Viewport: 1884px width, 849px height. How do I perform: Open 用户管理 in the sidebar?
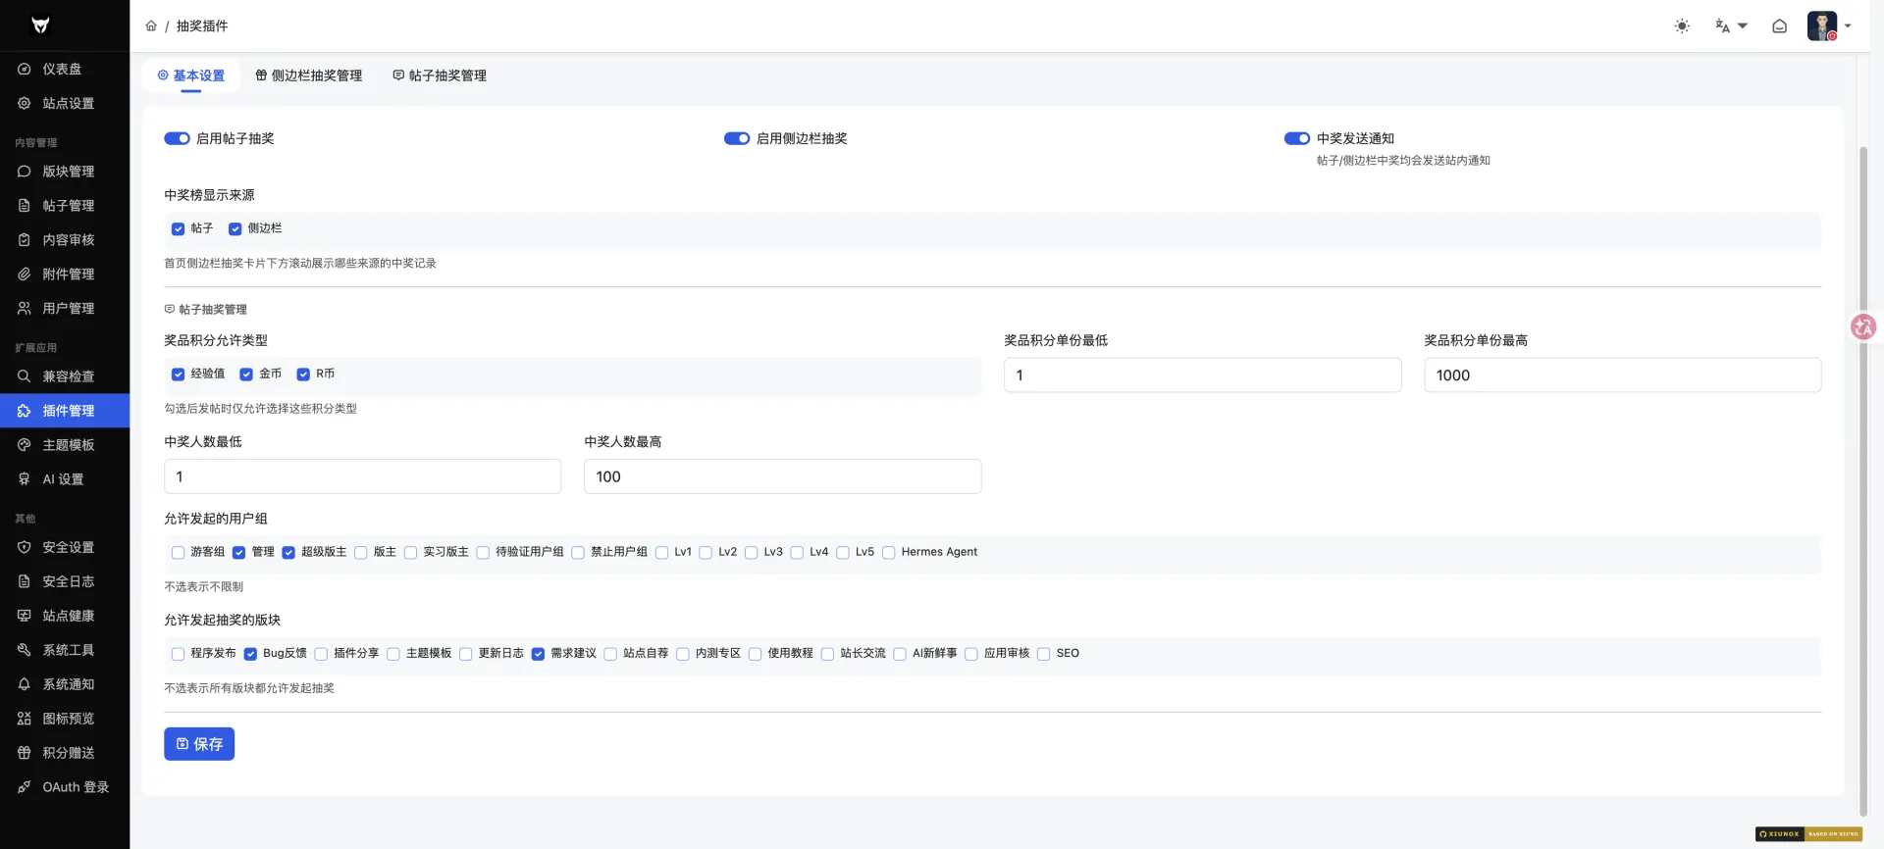65,308
